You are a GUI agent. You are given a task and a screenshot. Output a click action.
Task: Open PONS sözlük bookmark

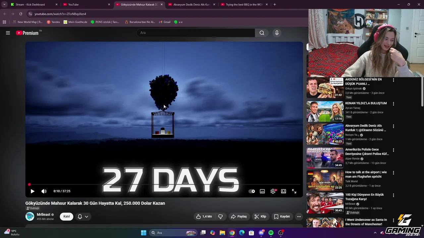[x=105, y=22]
